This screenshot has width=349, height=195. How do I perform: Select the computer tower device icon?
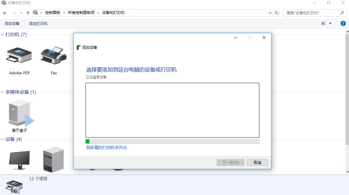click(x=54, y=160)
